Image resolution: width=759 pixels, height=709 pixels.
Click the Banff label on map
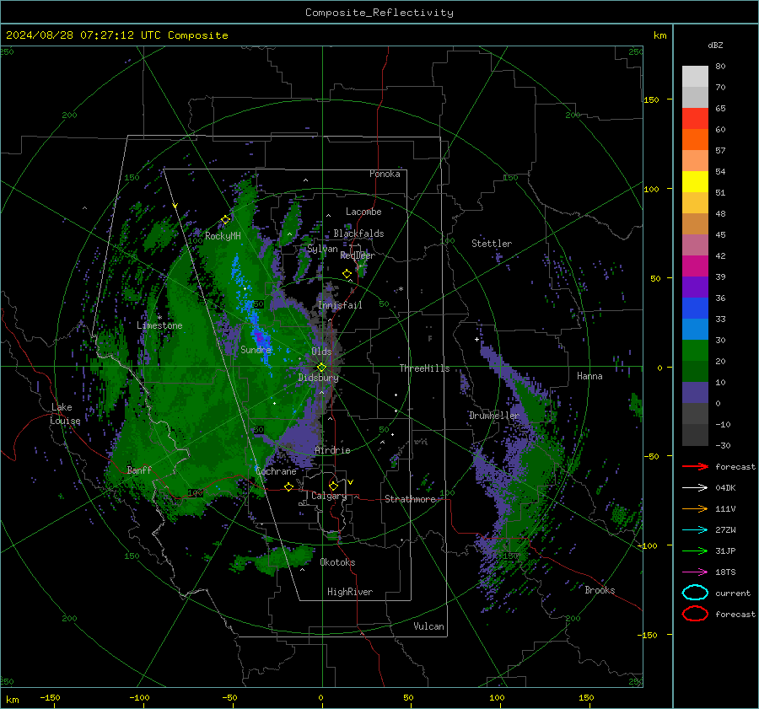click(x=139, y=470)
